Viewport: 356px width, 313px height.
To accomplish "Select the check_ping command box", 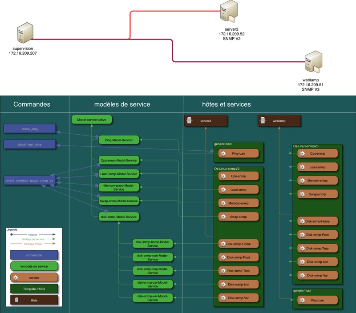I will point(30,129).
